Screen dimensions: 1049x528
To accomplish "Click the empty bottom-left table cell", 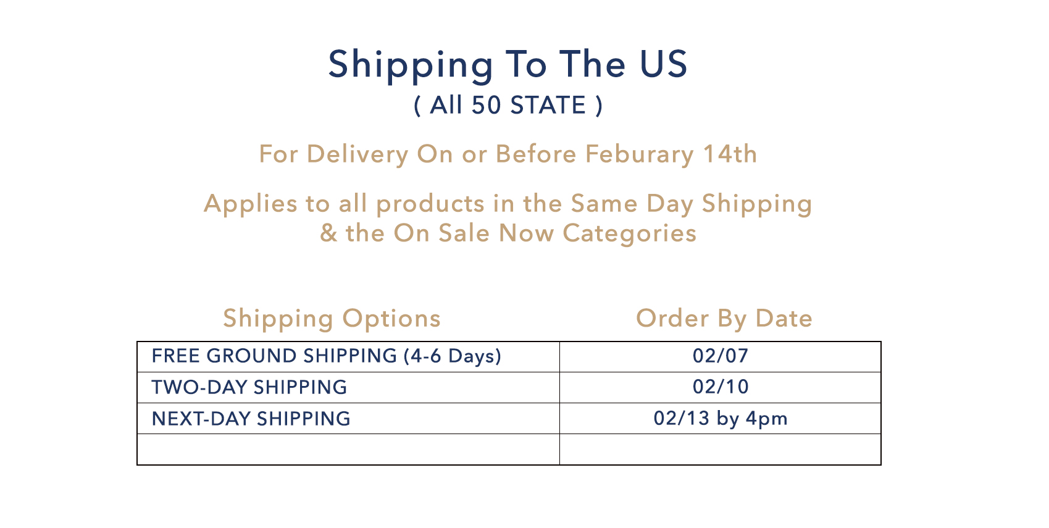I will (x=348, y=449).
